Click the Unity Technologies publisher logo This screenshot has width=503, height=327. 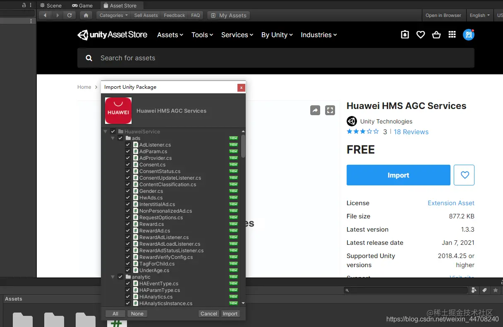(x=352, y=121)
